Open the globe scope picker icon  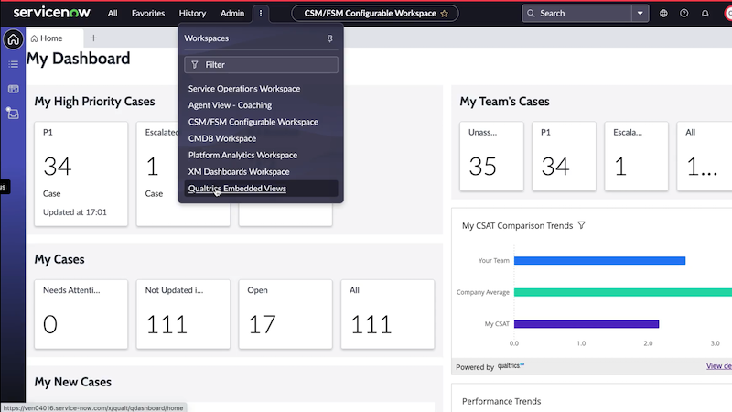pyautogui.click(x=663, y=14)
